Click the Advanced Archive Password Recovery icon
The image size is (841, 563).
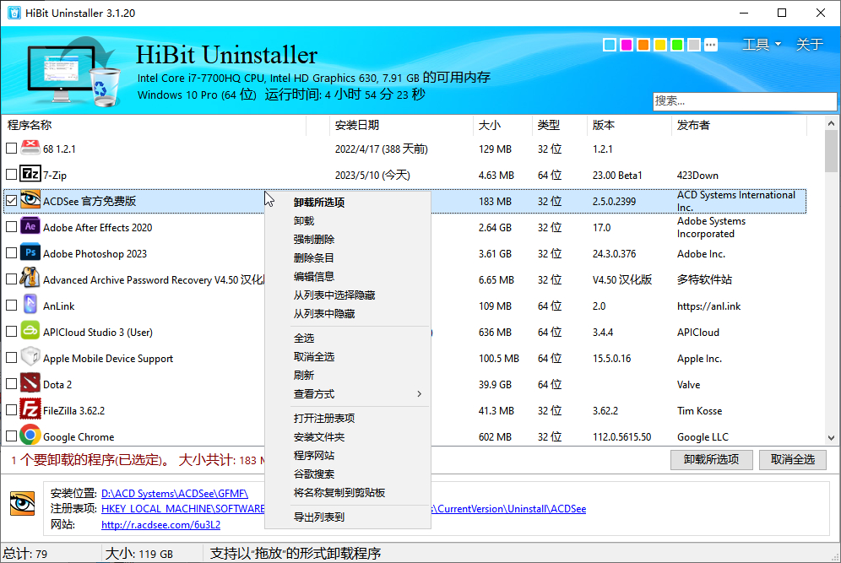[x=30, y=279]
